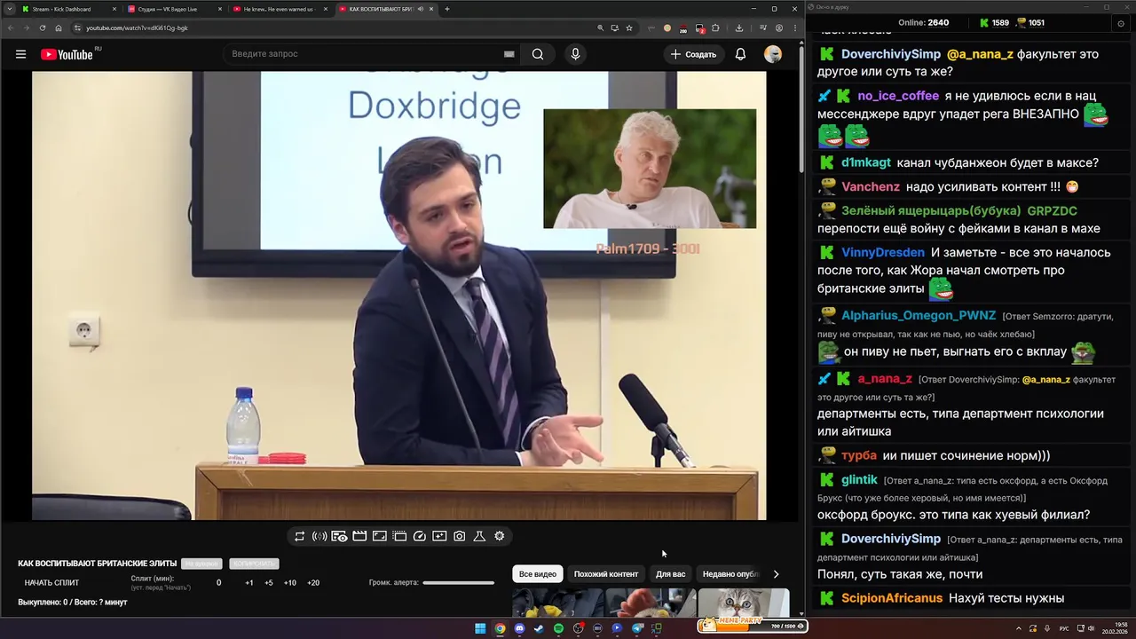Open playback speed gauge icon

tap(420, 536)
